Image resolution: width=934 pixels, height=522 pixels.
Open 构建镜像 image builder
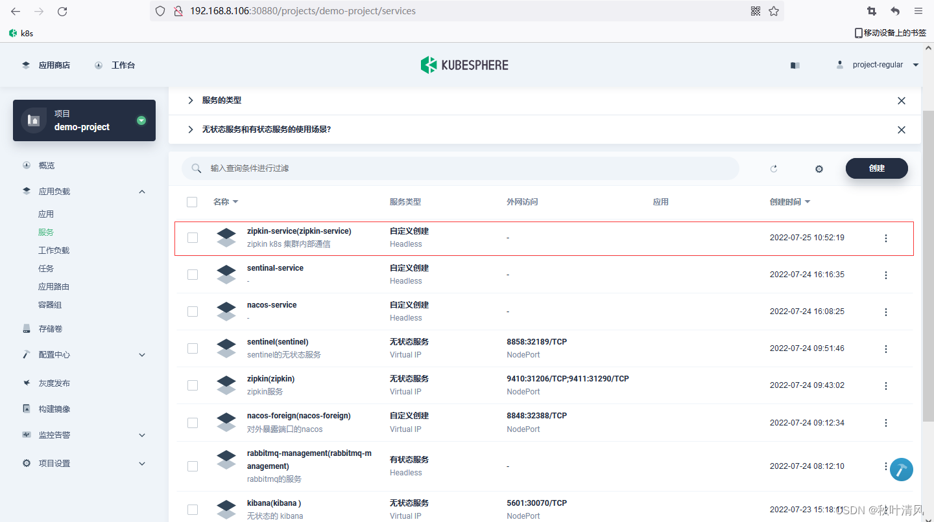click(54, 409)
